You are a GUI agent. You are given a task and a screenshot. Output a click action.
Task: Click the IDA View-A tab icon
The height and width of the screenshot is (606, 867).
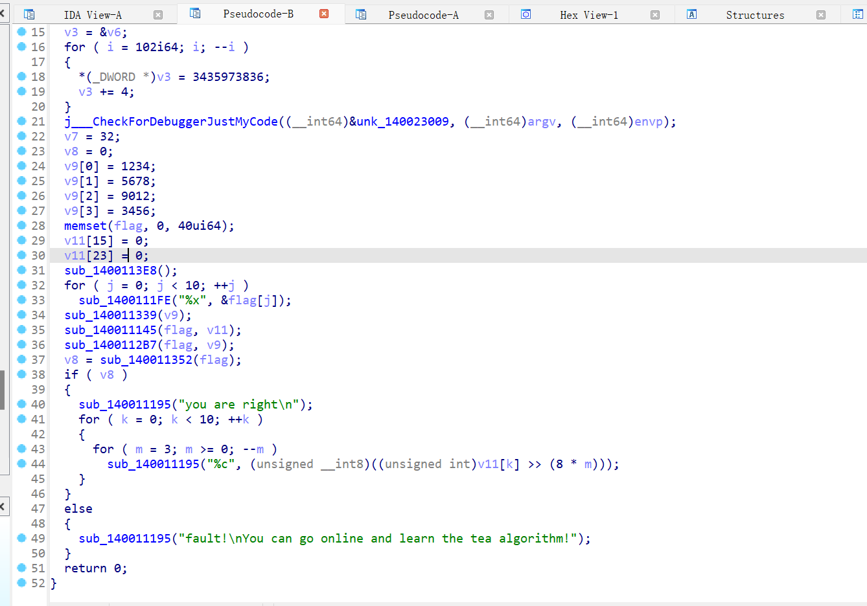click(29, 14)
